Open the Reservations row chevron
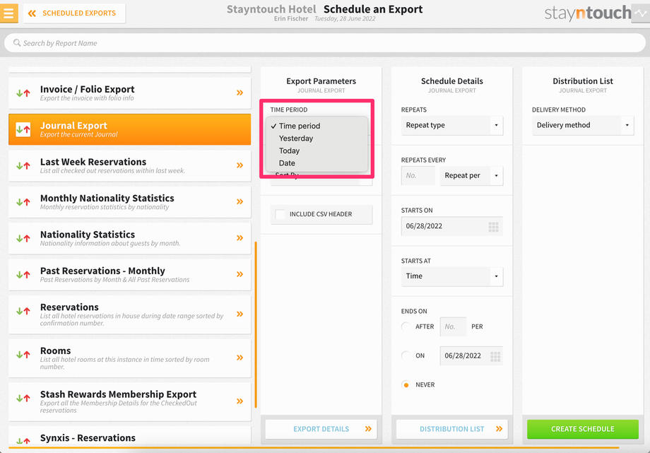The height and width of the screenshot is (453, 650). (x=240, y=314)
